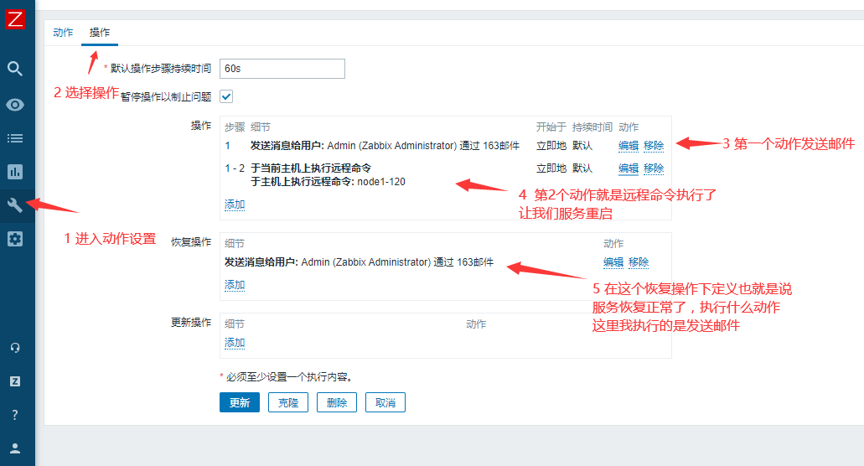Open Reports bar chart icon in sidebar
Screen dimensions: 864x466
15,172
